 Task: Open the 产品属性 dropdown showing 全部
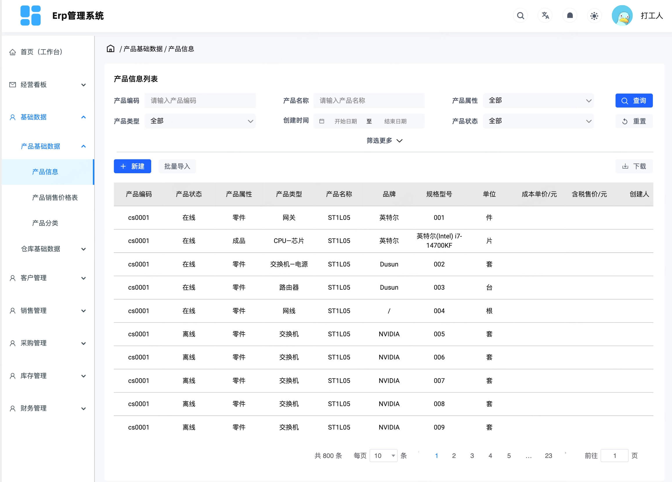tap(538, 101)
